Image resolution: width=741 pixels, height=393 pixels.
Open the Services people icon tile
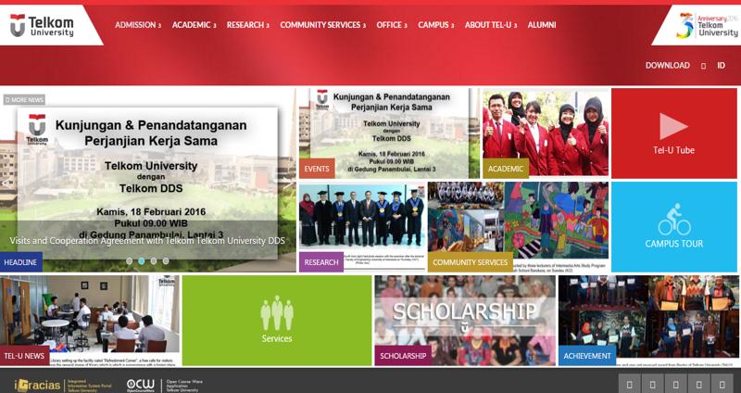point(277,313)
